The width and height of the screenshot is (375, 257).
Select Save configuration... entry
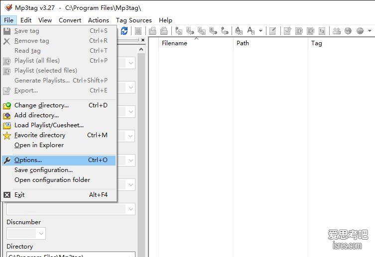tap(59, 170)
